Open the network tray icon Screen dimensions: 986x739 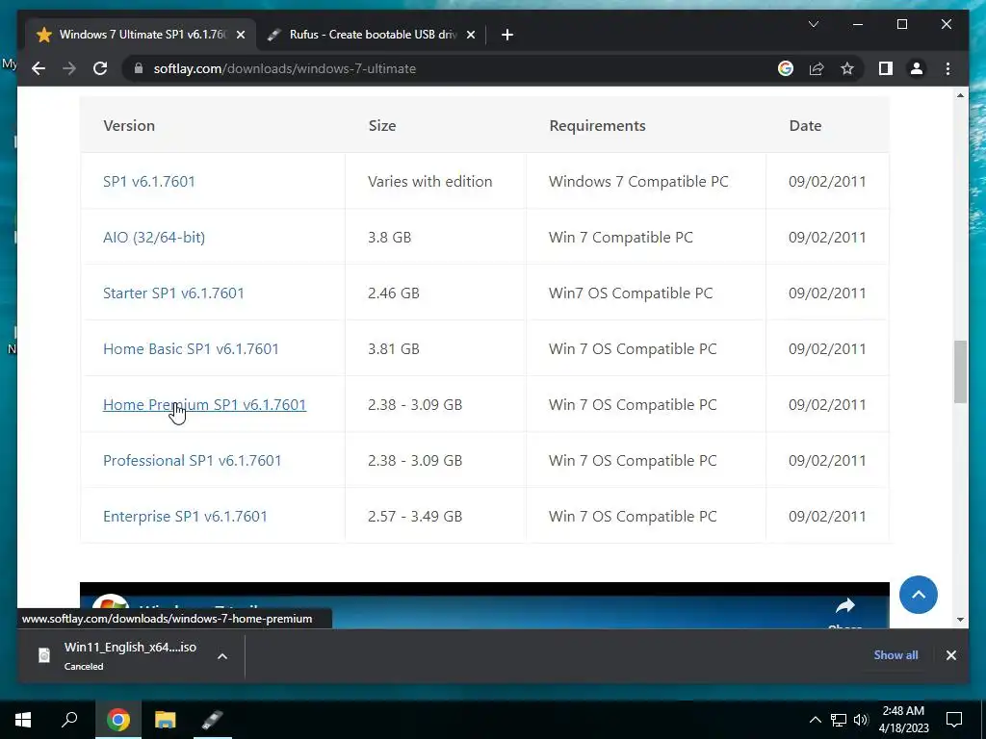839,720
